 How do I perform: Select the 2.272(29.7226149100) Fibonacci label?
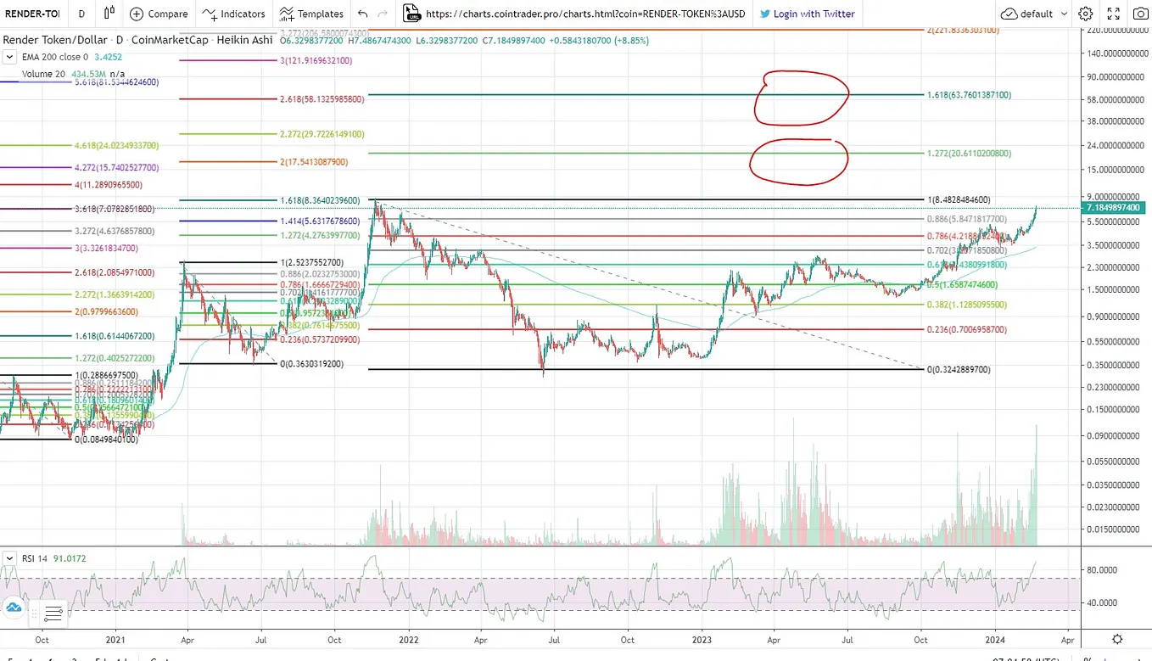click(322, 134)
